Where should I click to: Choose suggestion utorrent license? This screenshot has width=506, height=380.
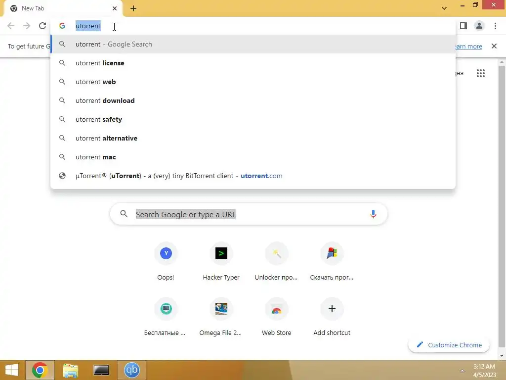point(253,63)
